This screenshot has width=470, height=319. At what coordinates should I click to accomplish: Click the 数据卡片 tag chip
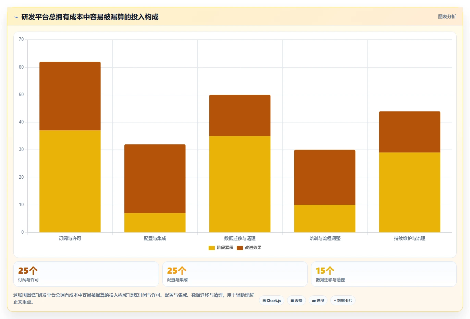pos(343,300)
